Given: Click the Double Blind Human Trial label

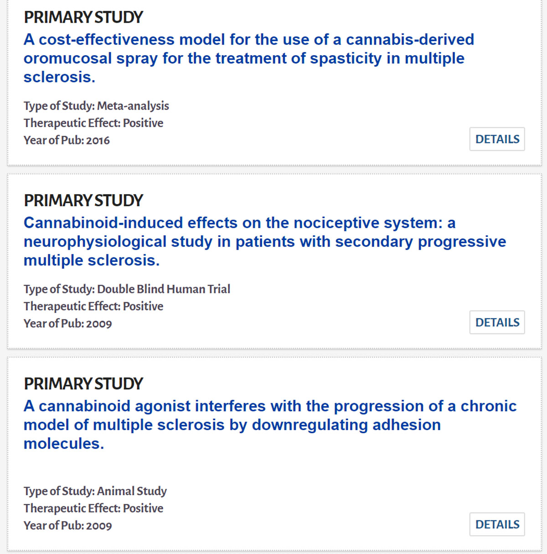Looking at the screenshot, I should (127, 289).
